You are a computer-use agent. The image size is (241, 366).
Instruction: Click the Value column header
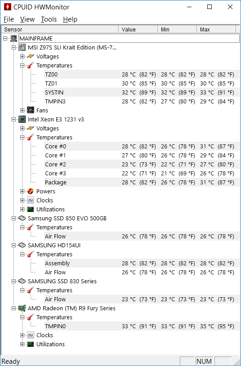point(138,29)
